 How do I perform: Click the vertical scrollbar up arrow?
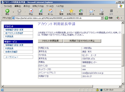pyautogui.click(x=123, y=23)
